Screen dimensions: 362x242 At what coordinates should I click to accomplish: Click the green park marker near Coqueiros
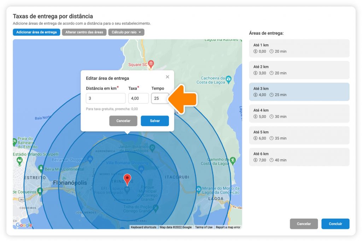click(x=40, y=191)
